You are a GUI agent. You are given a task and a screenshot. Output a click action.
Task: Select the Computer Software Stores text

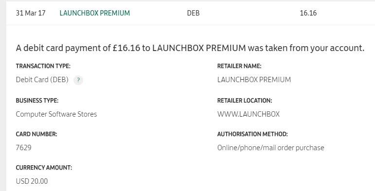click(x=56, y=114)
